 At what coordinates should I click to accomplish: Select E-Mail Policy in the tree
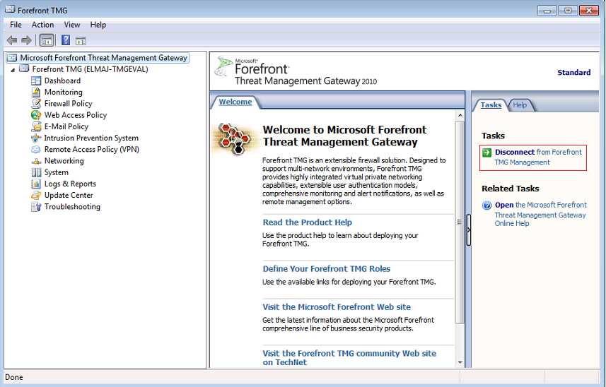(x=66, y=126)
